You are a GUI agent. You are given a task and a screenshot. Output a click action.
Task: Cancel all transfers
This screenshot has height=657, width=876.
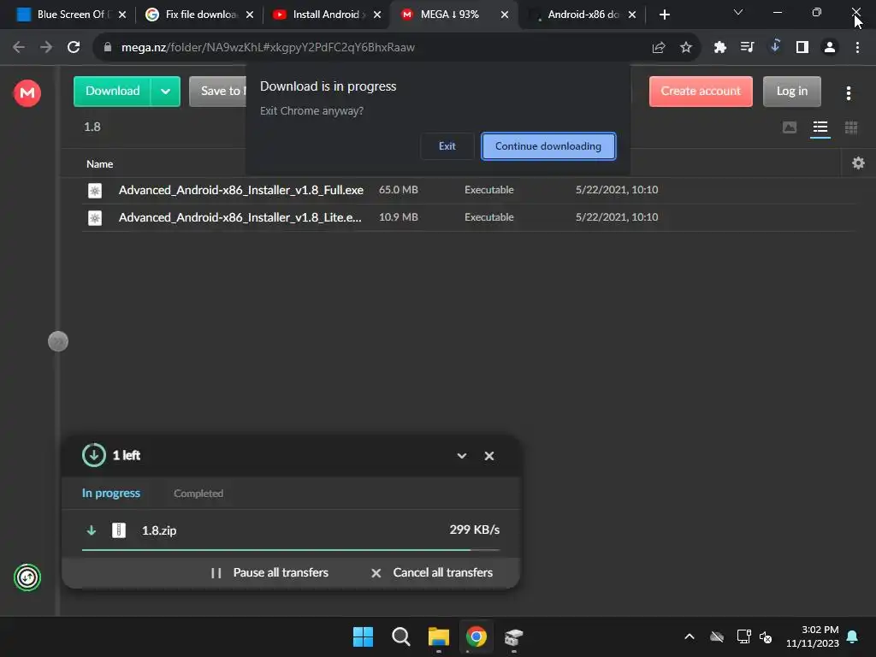[432, 572]
